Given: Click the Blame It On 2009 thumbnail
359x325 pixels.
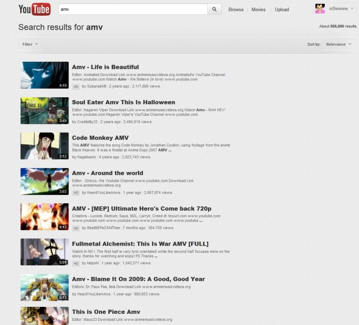Looking at the screenshot, I should click(45, 287).
